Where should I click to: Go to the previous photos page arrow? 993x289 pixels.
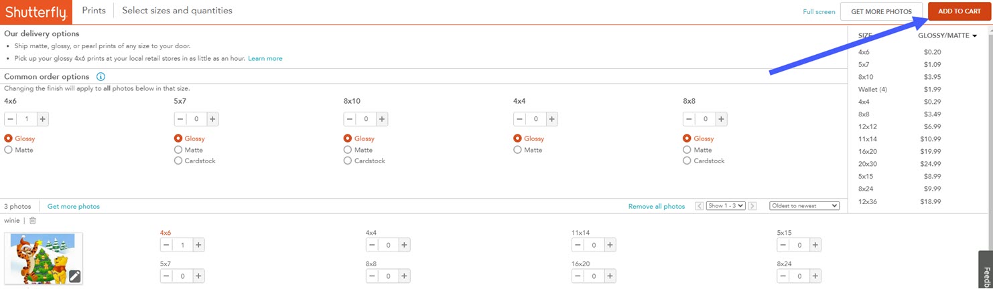point(700,206)
